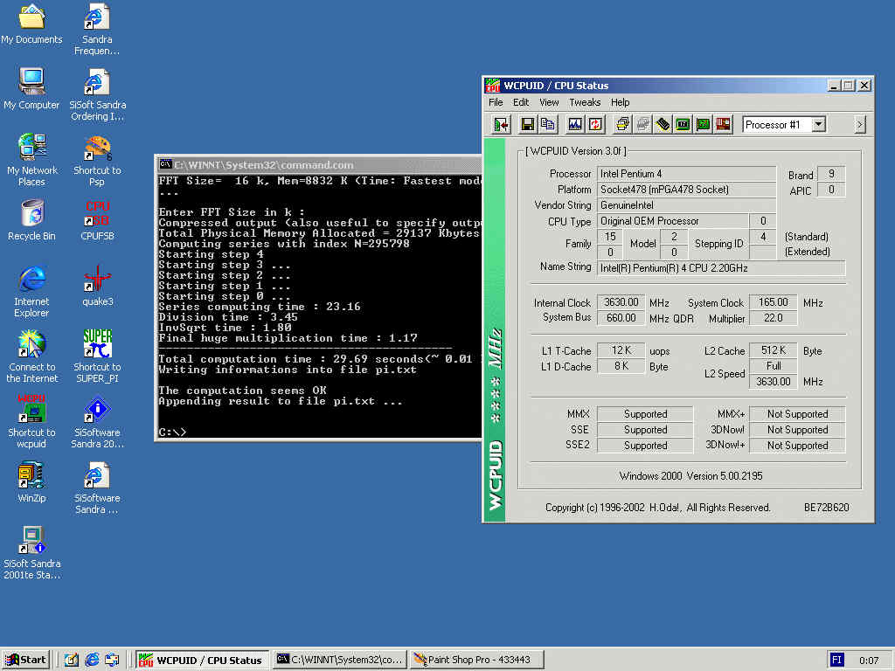This screenshot has height=671, width=895.
Task: Open the command.com window system menu icon
Action: pyautogui.click(x=165, y=165)
